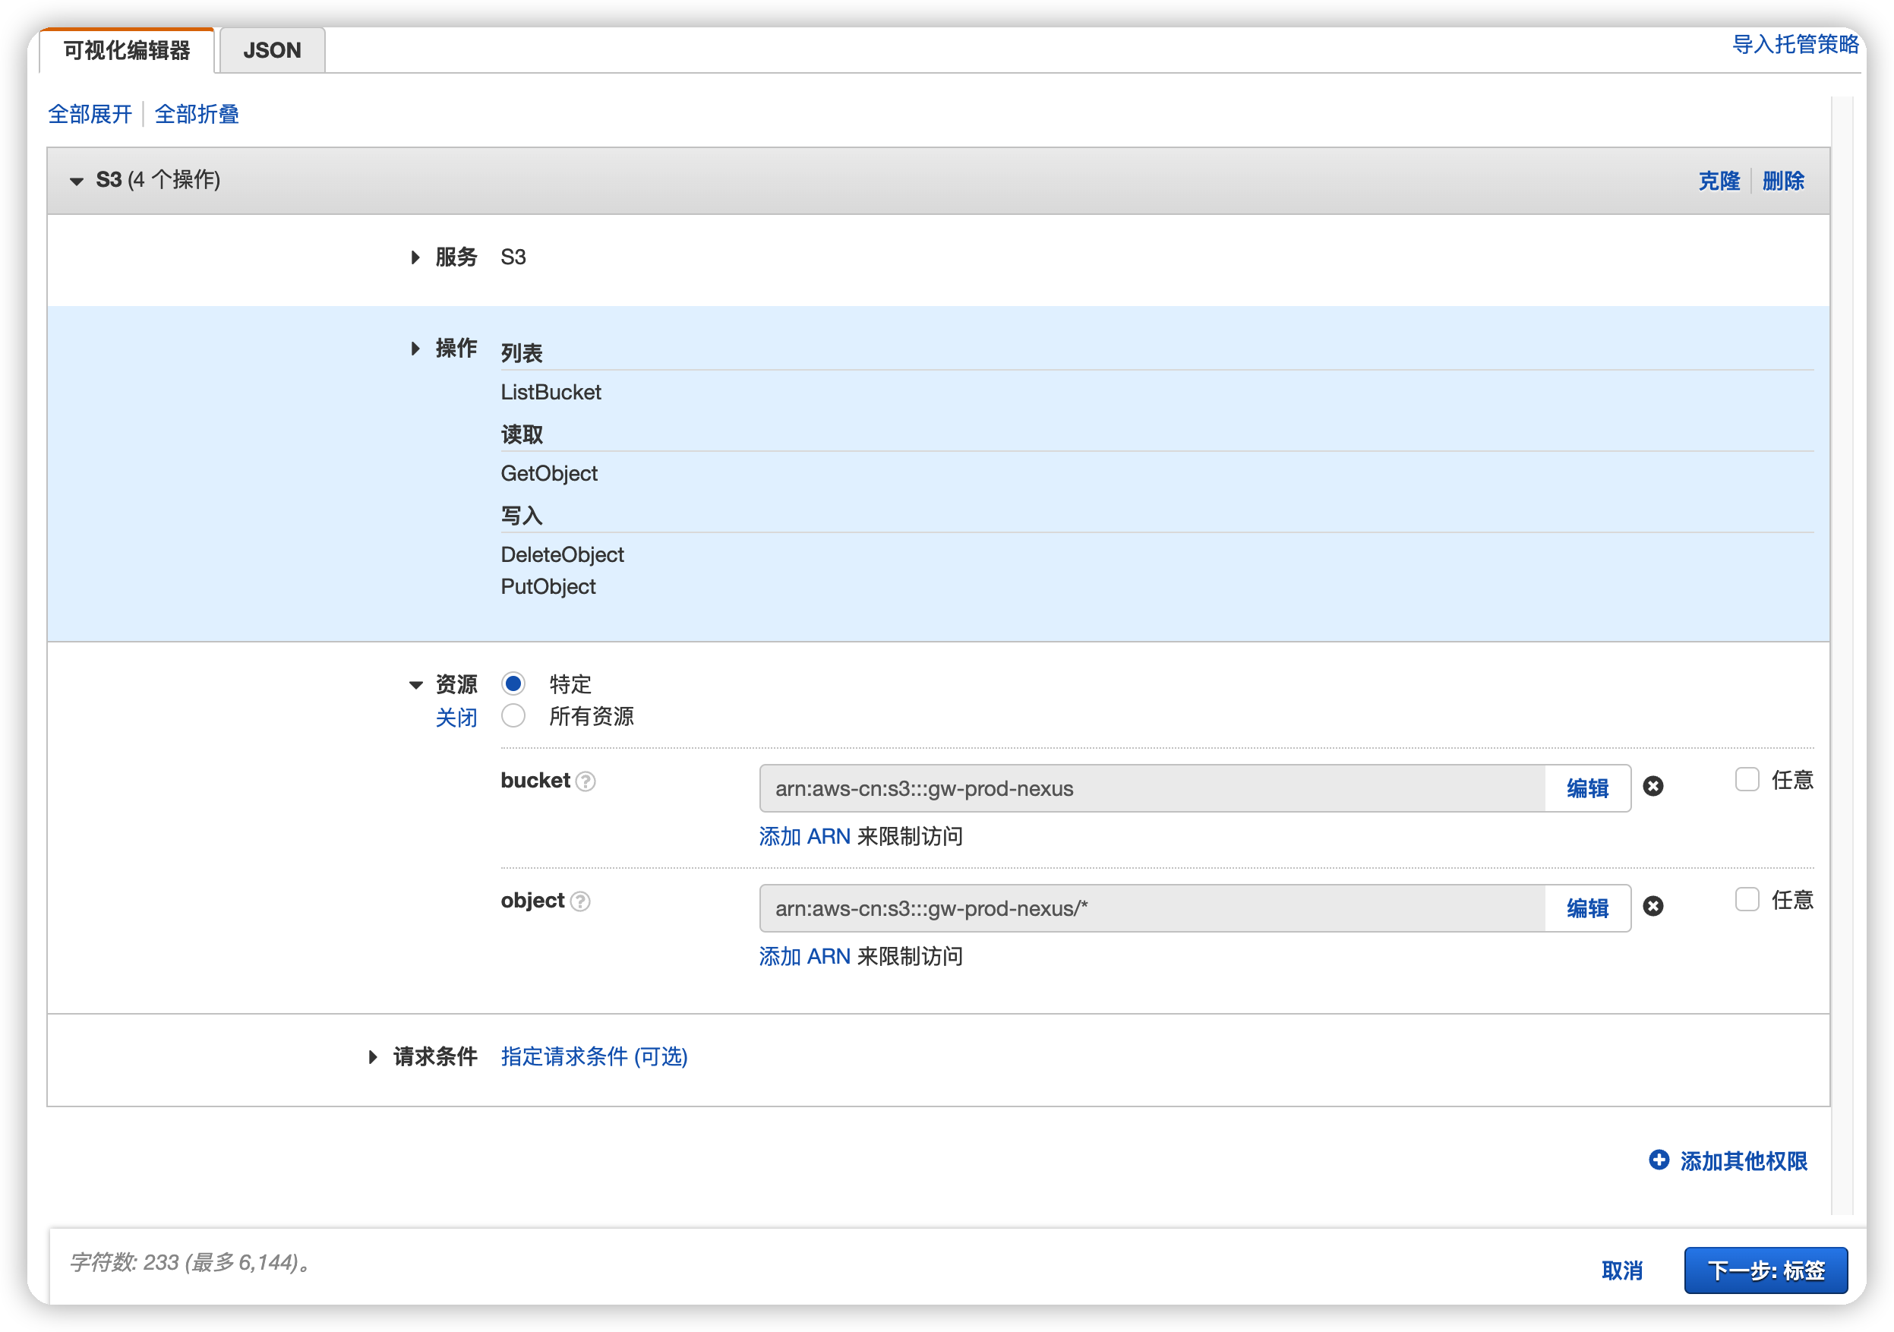Collapse the 资源 section arrow
The width and height of the screenshot is (1894, 1332).
pyautogui.click(x=415, y=684)
